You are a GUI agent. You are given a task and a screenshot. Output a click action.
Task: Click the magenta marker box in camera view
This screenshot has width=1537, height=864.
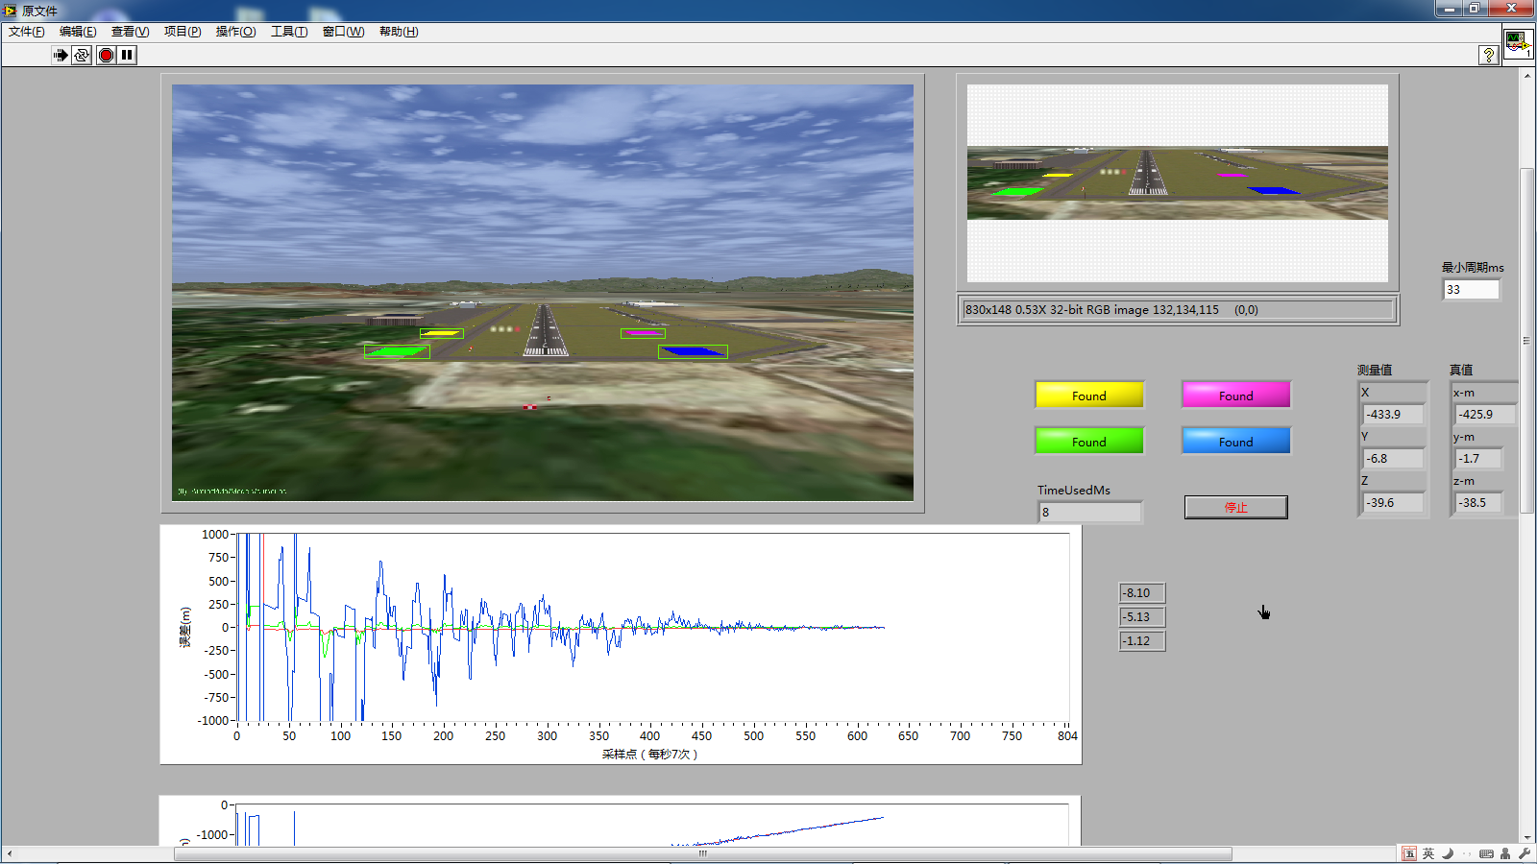pos(643,333)
